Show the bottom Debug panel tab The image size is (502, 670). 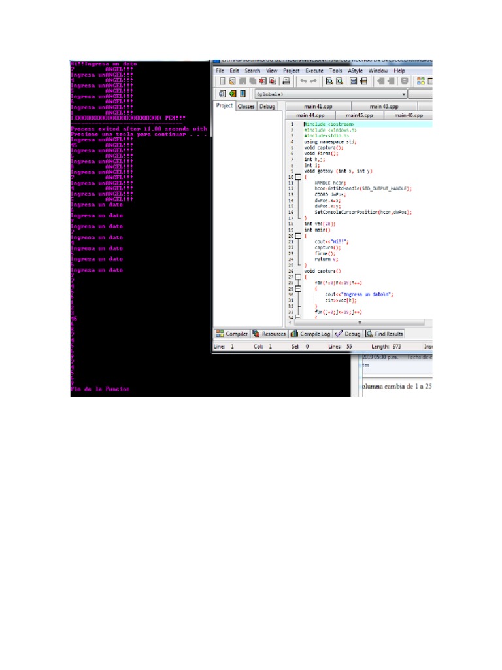348,334
